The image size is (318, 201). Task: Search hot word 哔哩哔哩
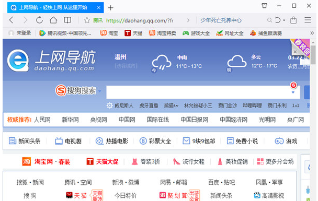252,105
